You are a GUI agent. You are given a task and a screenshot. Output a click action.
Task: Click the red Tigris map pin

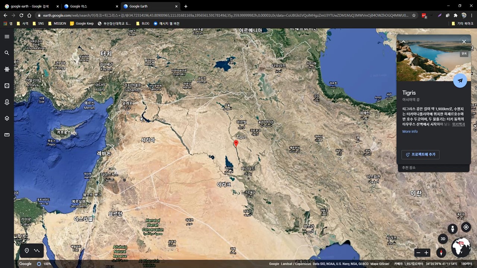236,144
